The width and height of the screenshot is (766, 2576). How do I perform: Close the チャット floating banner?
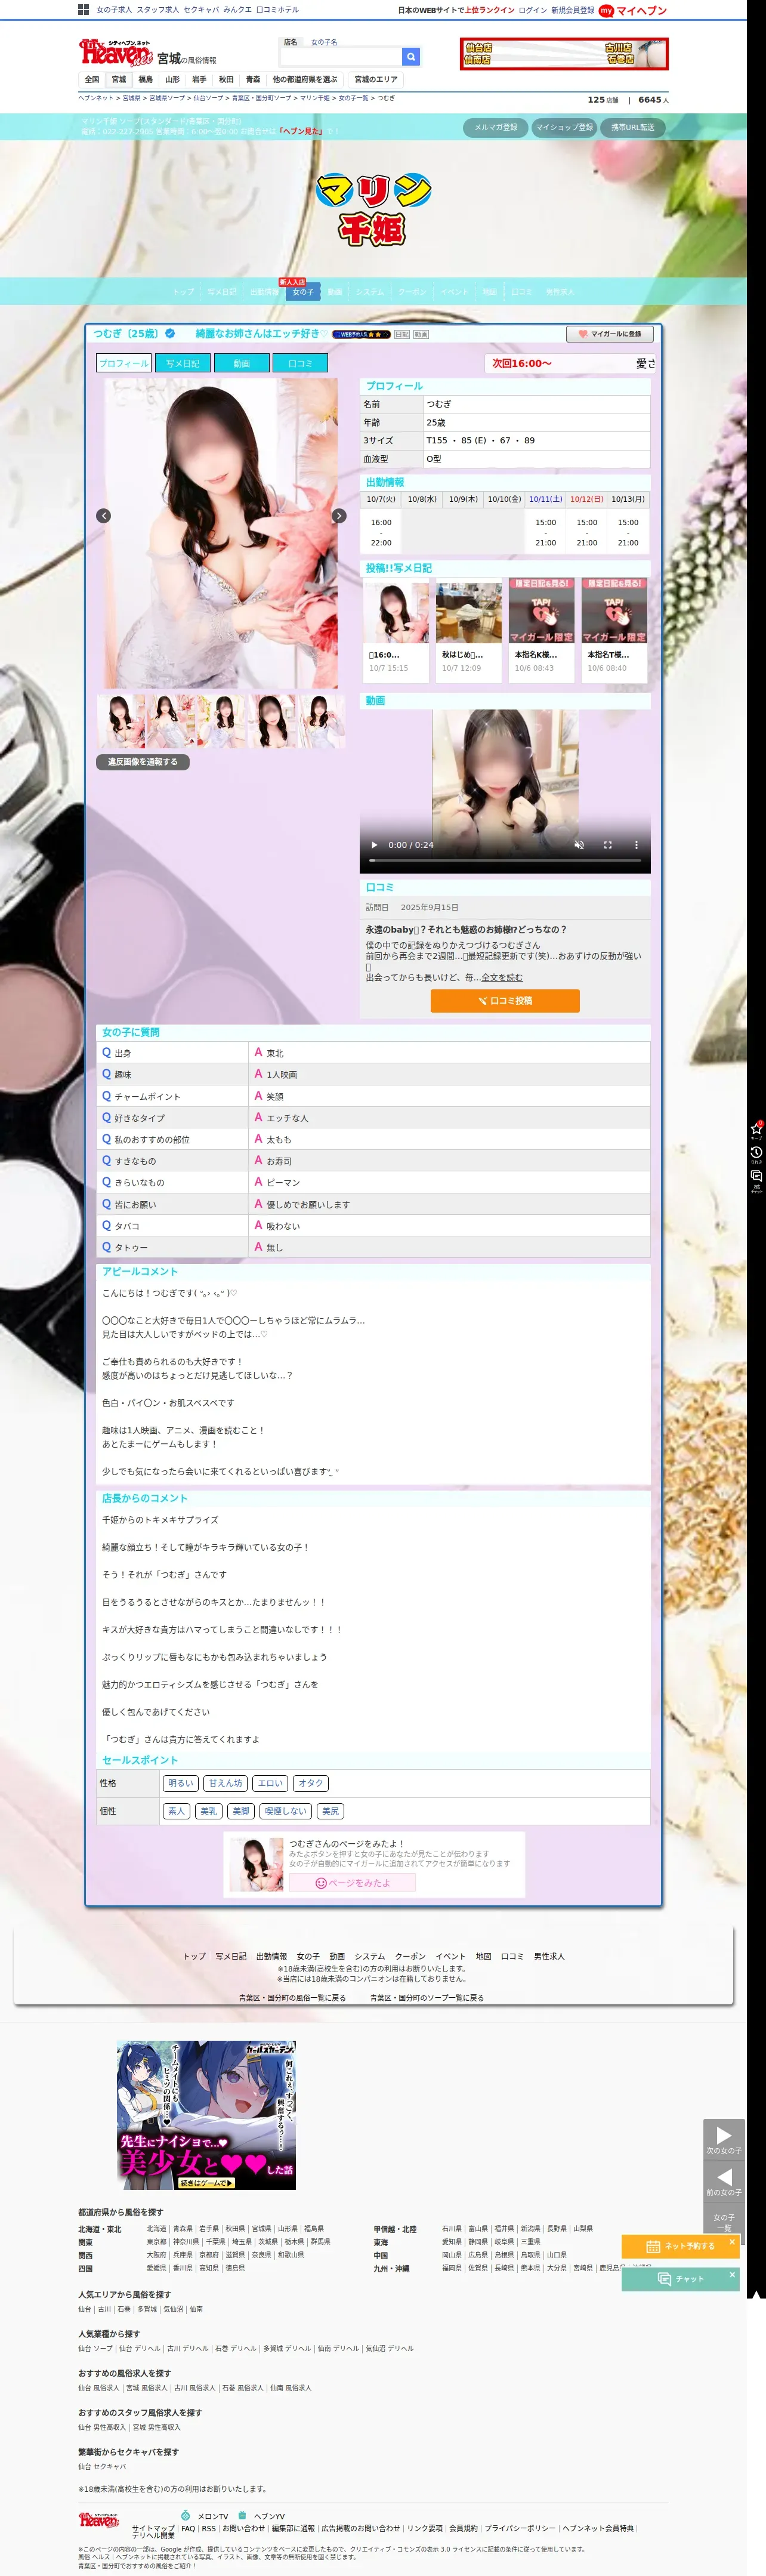pyautogui.click(x=732, y=2275)
